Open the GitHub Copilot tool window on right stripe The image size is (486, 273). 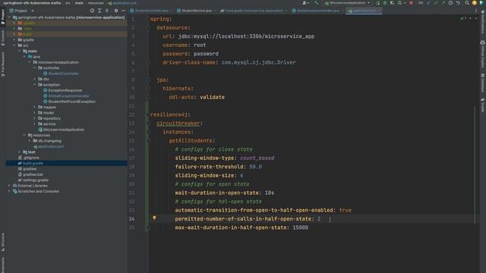[x=483, y=54]
